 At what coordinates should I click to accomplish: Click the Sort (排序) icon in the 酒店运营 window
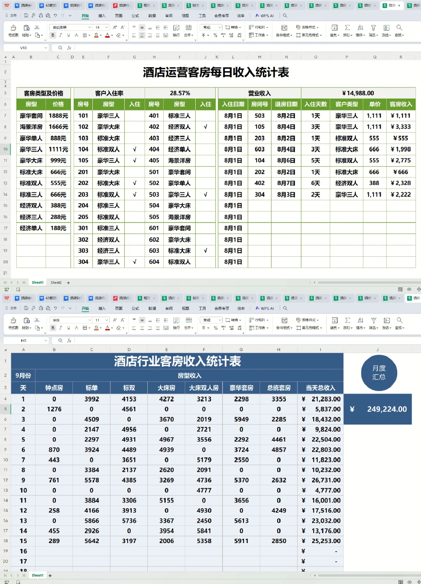pos(360,28)
